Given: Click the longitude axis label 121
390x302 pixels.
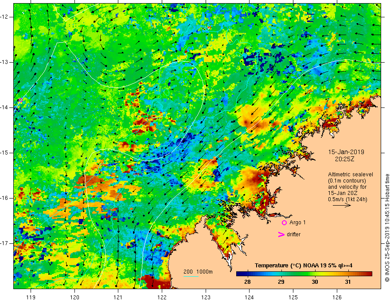Looking at the screenshot, I should pos(118,297).
